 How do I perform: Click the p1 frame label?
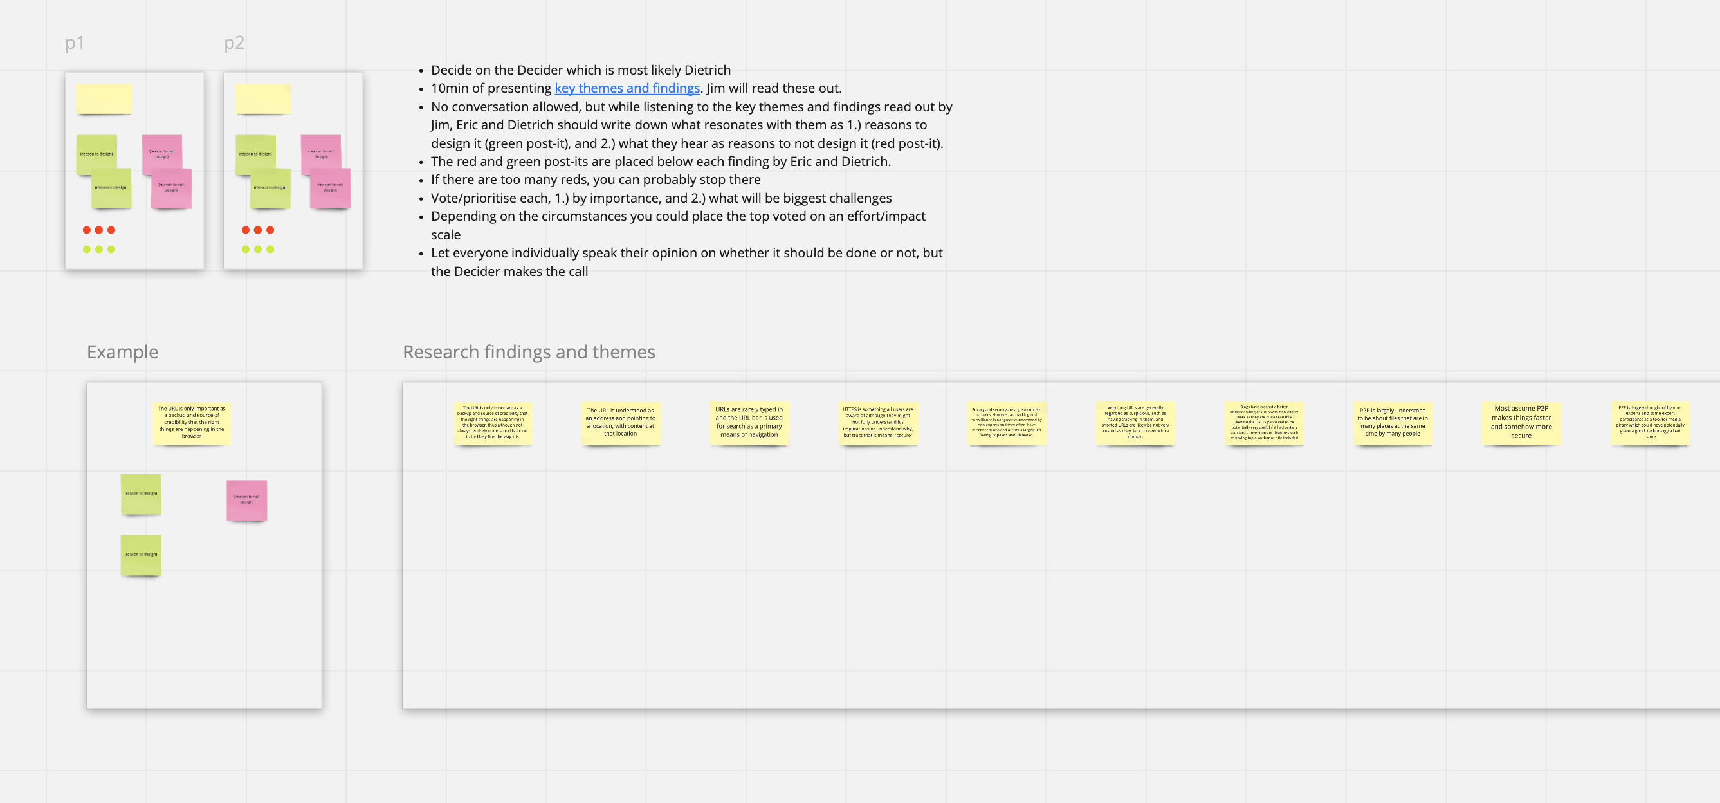pos(75,42)
